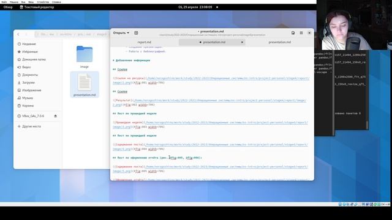Eject the VBox_GAs_7.0.6 disc
392x220 pixels.
[x=56, y=116]
